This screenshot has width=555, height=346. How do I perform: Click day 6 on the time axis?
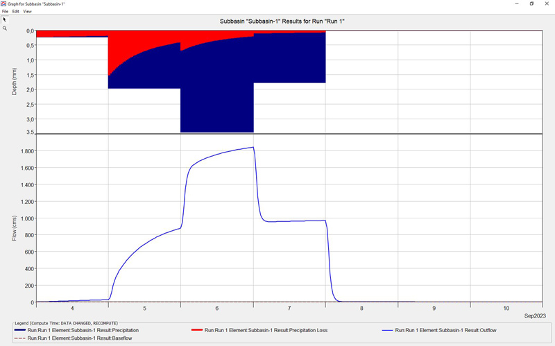217,308
